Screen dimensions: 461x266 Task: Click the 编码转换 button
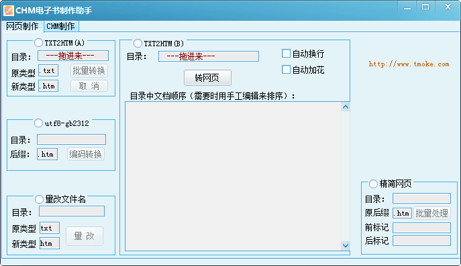[85, 154]
